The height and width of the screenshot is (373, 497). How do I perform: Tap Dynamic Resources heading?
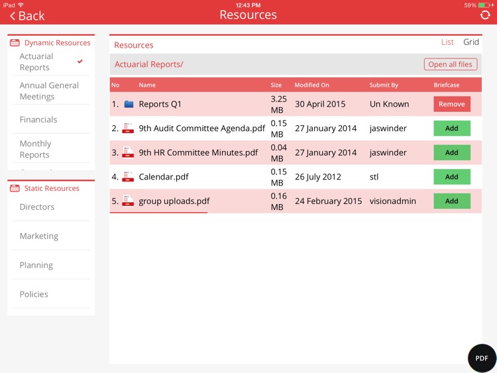point(58,43)
